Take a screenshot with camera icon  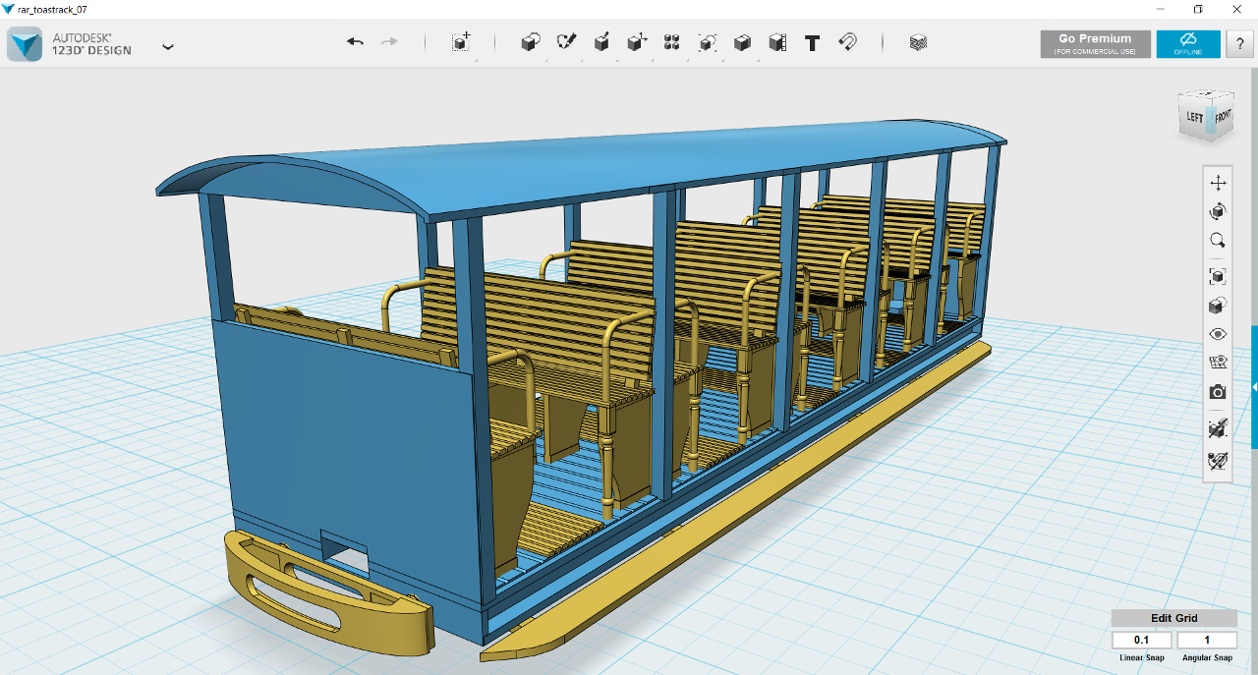[1218, 392]
